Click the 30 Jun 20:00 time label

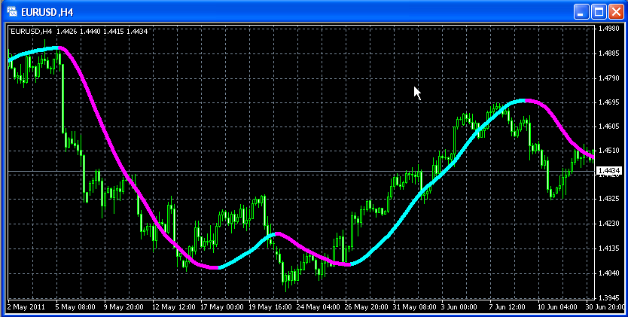click(x=605, y=307)
